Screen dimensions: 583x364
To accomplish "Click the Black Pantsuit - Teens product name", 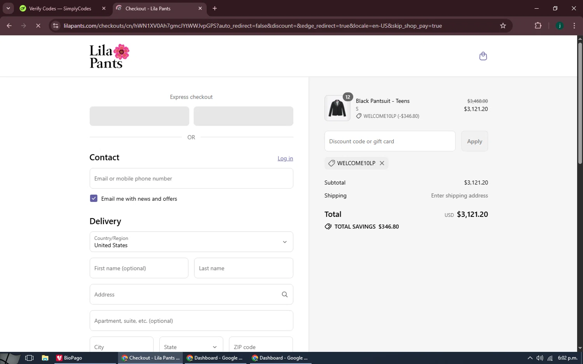I will [x=383, y=101].
